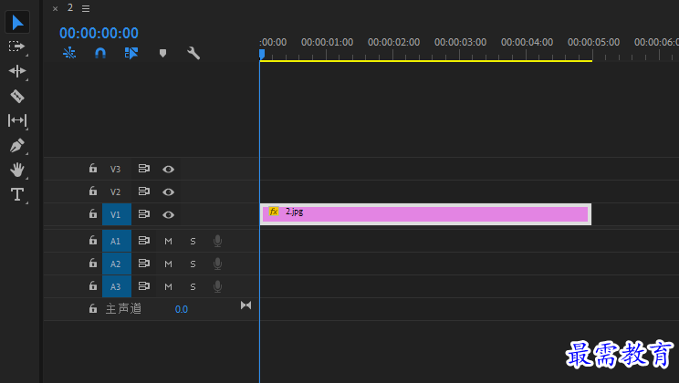Mute audio track A1
The width and height of the screenshot is (679, 383).
click(169, 241)
